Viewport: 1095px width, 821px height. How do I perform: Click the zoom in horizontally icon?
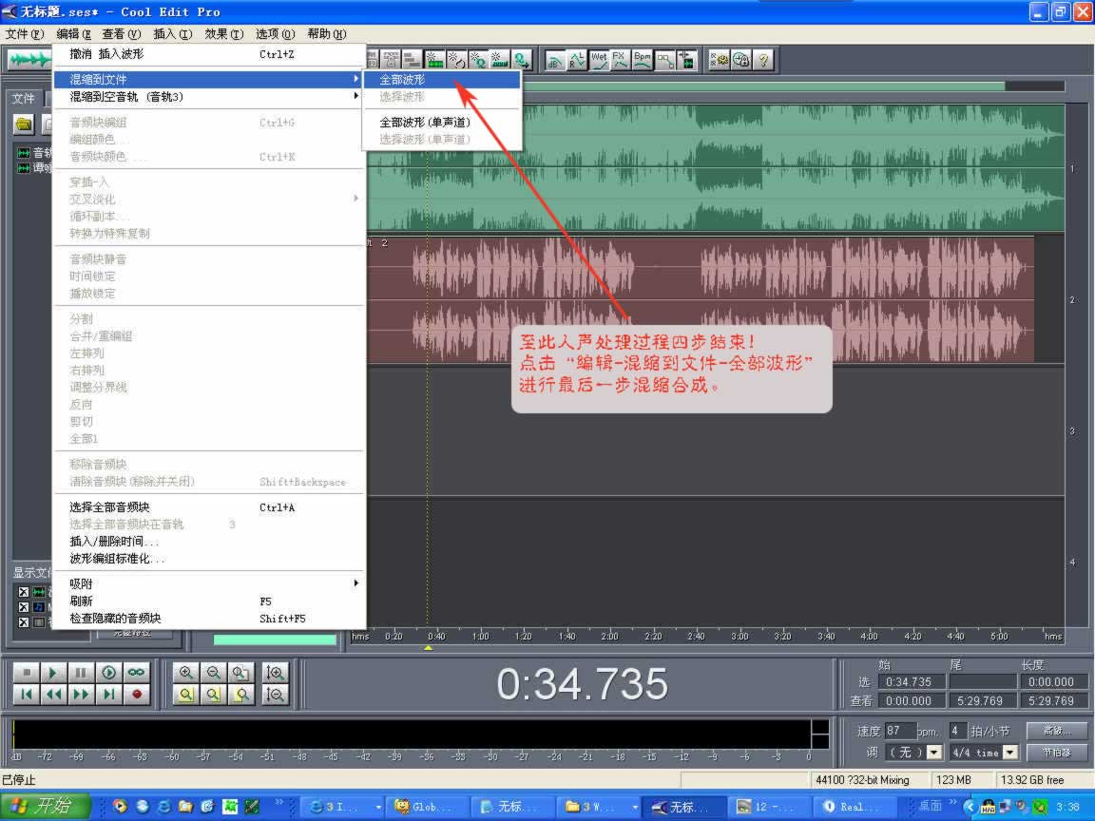pos(185,673)
